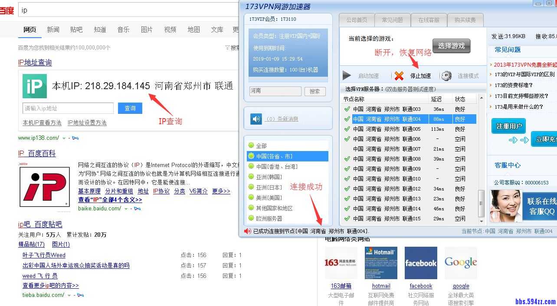Click the 163 mailbox site icon
The image size is (557, 306).
(x=341, y=263)
